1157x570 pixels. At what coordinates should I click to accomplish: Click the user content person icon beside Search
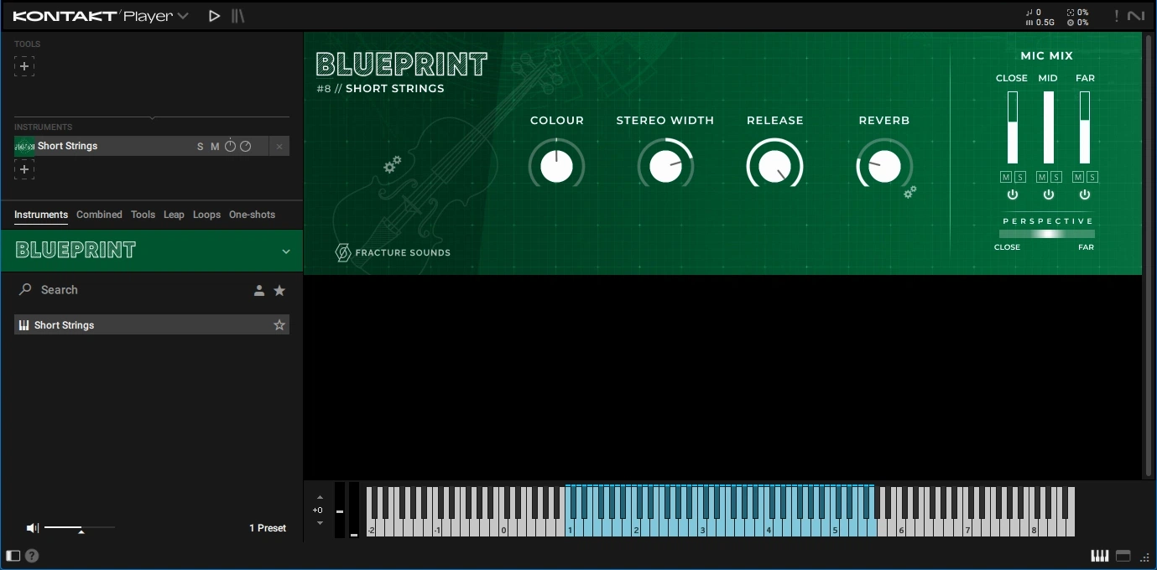259,290
